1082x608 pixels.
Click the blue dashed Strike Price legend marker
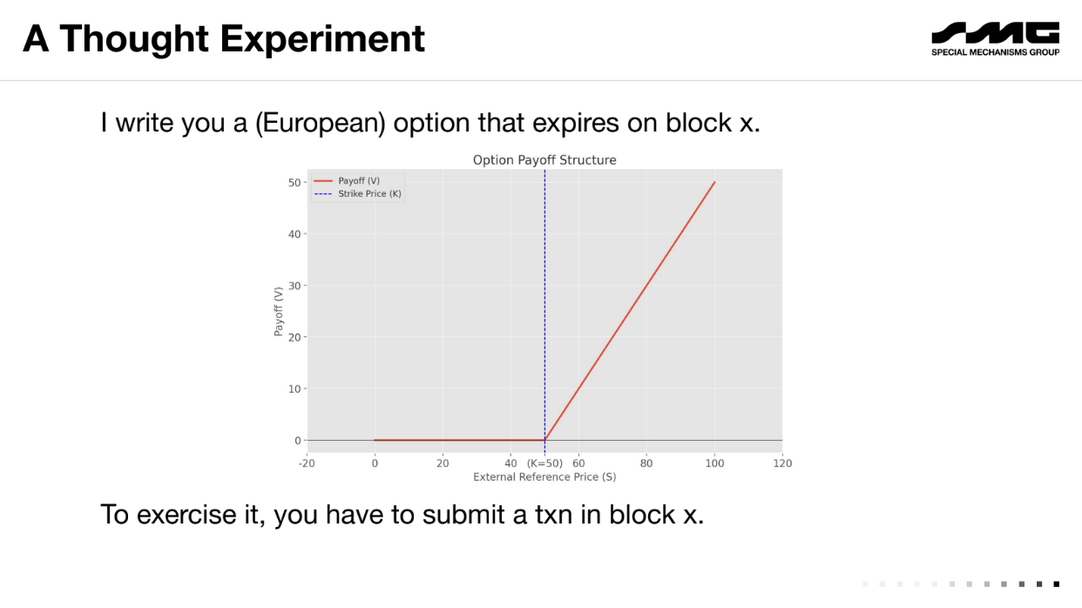[x=323, y=194]
